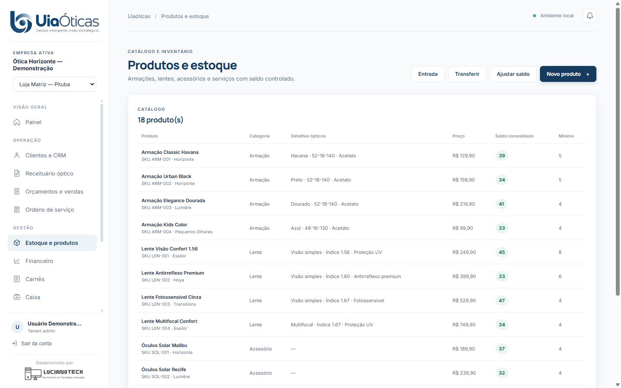
Task: Click the main page vertical scrollbar
Action: (618, 151)
